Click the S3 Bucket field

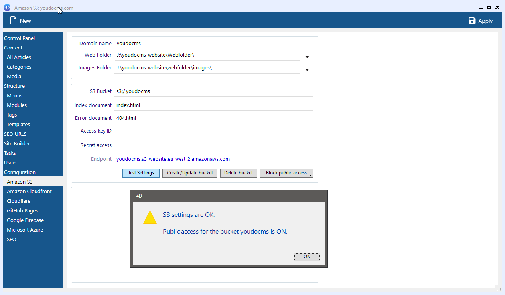tap(214, 91)
